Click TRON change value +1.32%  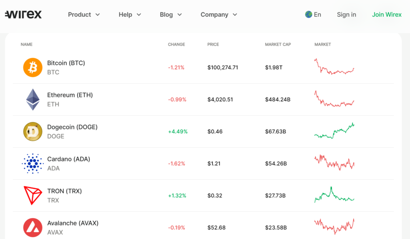pos(177,196)
